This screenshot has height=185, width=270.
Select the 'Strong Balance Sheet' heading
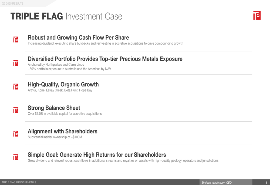[x=54, y=108]
